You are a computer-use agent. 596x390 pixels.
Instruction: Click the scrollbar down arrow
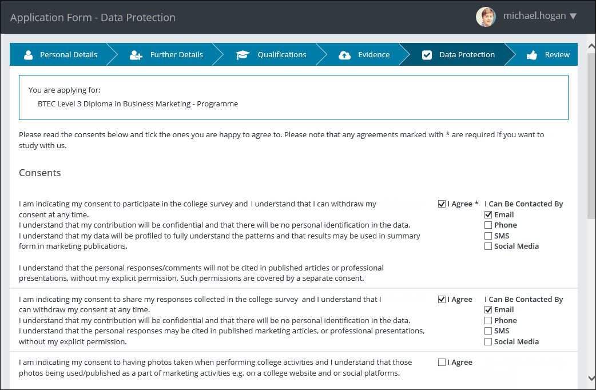click(x=591, y=378)
